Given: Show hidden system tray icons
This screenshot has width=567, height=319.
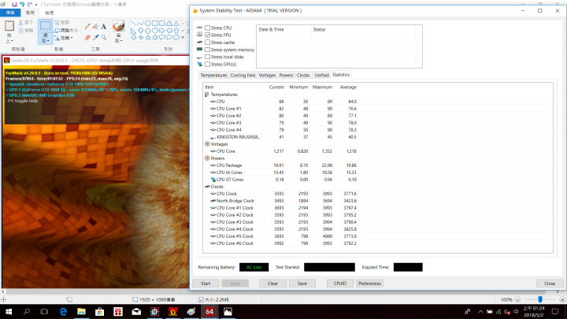Looking at the screenshot, I should (x=480, y=311).
